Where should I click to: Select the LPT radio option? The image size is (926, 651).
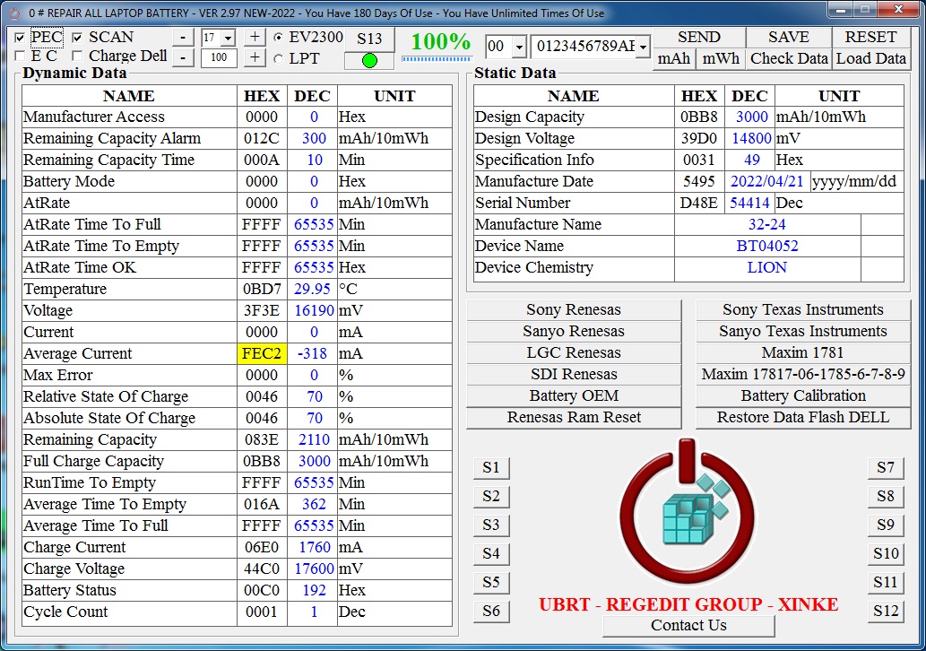(x=278, y=58)
